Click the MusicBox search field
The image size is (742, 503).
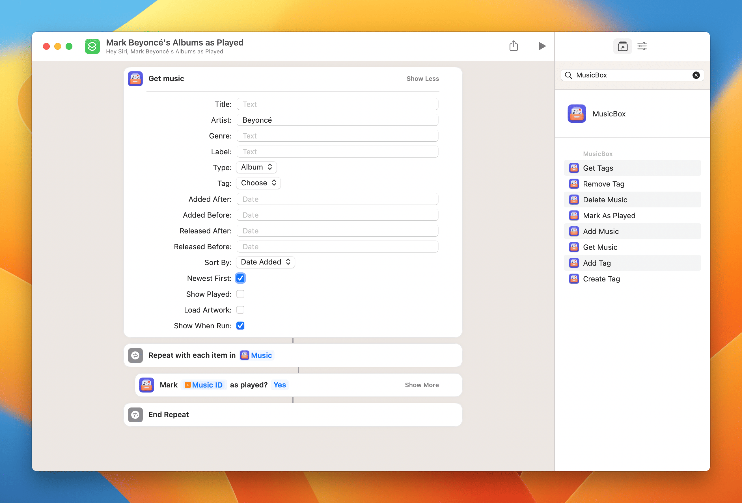(632, 75)
